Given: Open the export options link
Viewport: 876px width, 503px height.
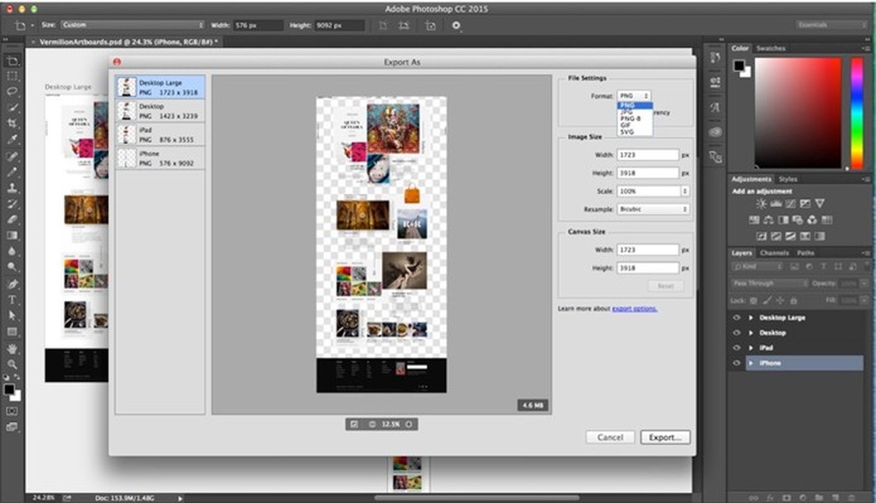Looking at the screenshot, I should click(x=634, y=308).
